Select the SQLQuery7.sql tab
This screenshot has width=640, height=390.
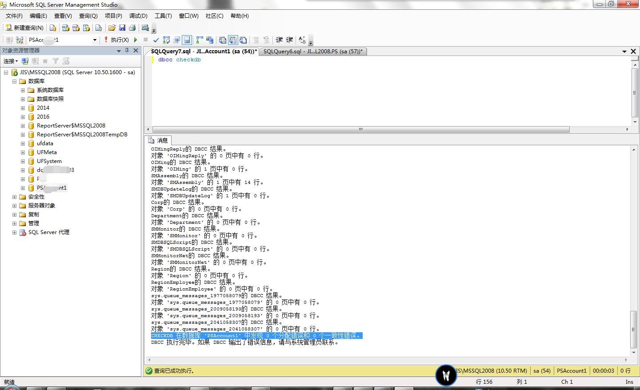tap(204, 52)
